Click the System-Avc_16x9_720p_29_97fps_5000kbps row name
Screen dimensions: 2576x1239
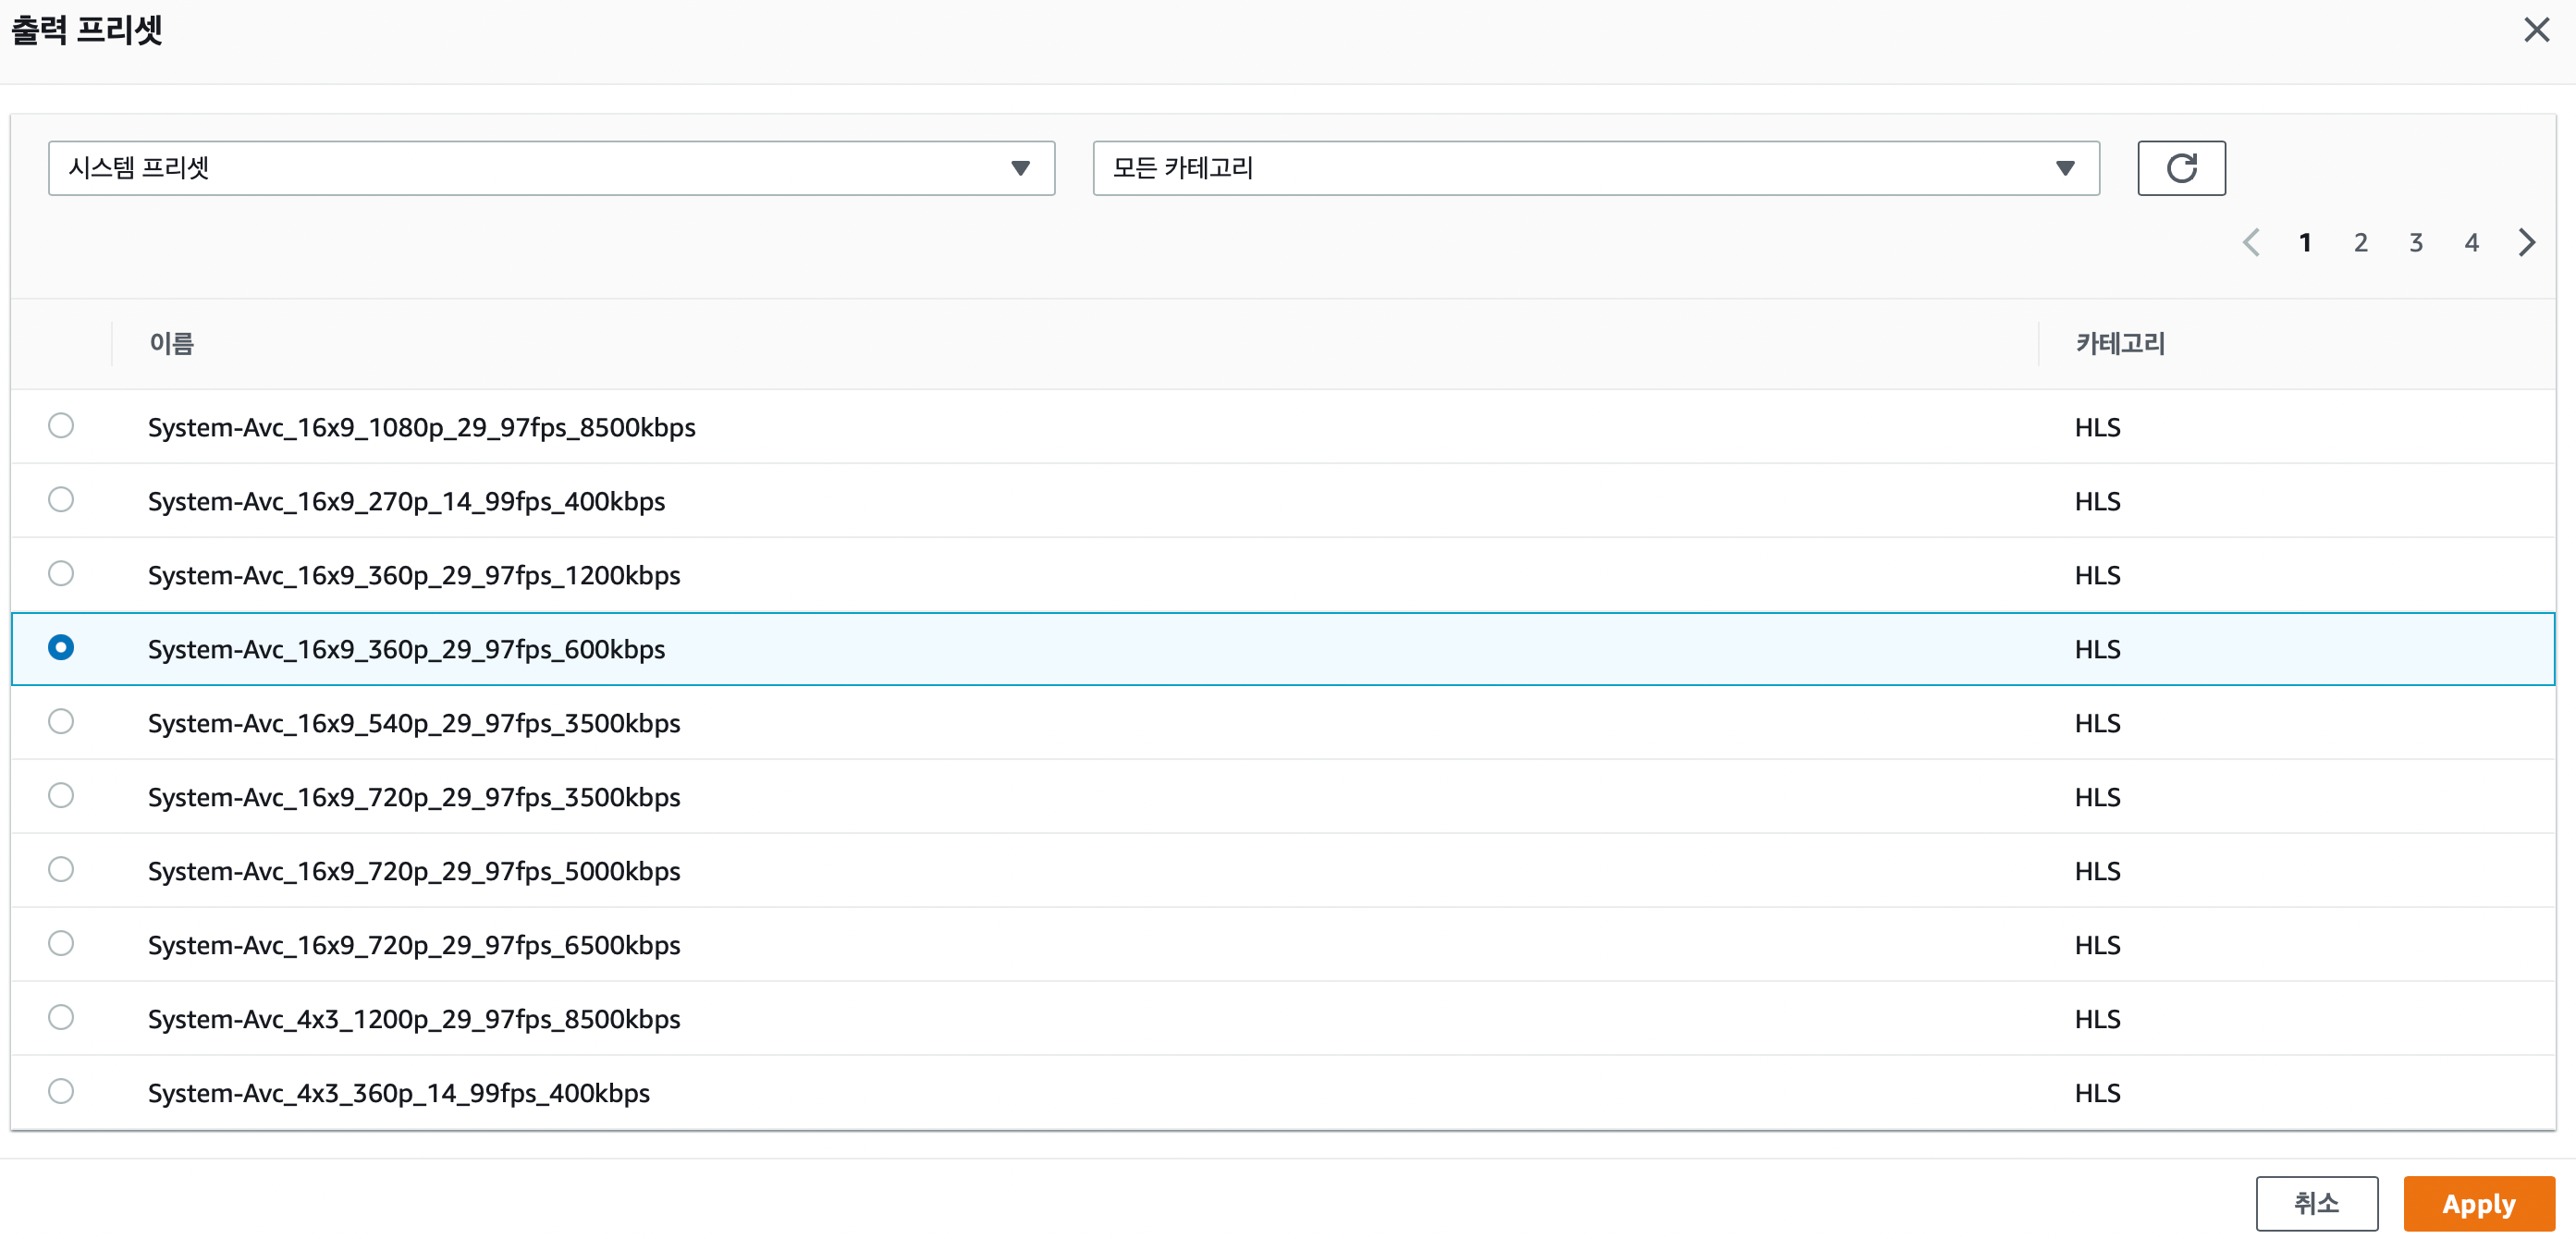point(414,871)
